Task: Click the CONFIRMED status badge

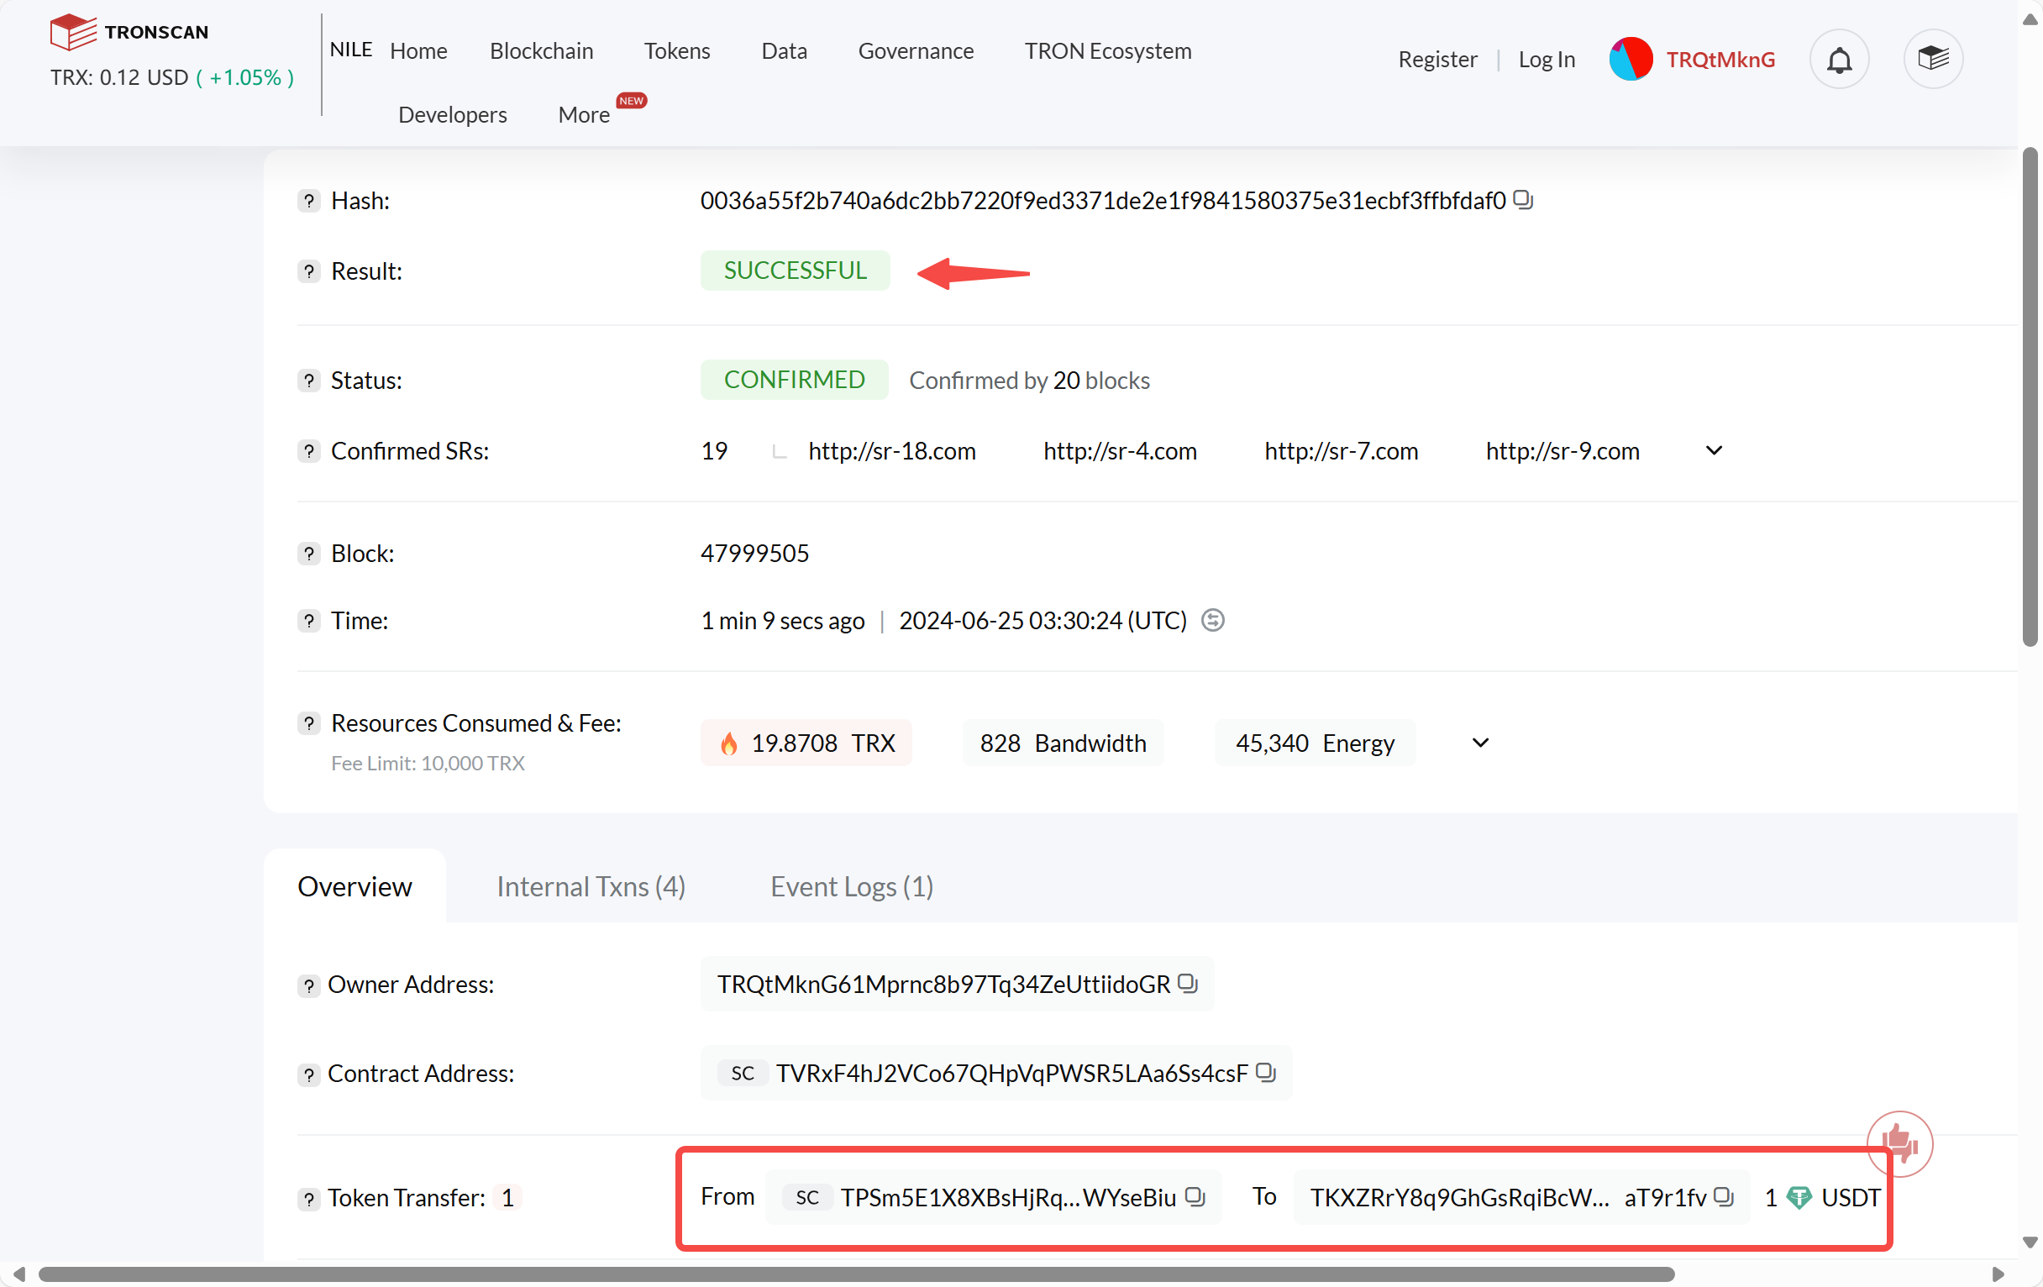Action: [793, 380]
